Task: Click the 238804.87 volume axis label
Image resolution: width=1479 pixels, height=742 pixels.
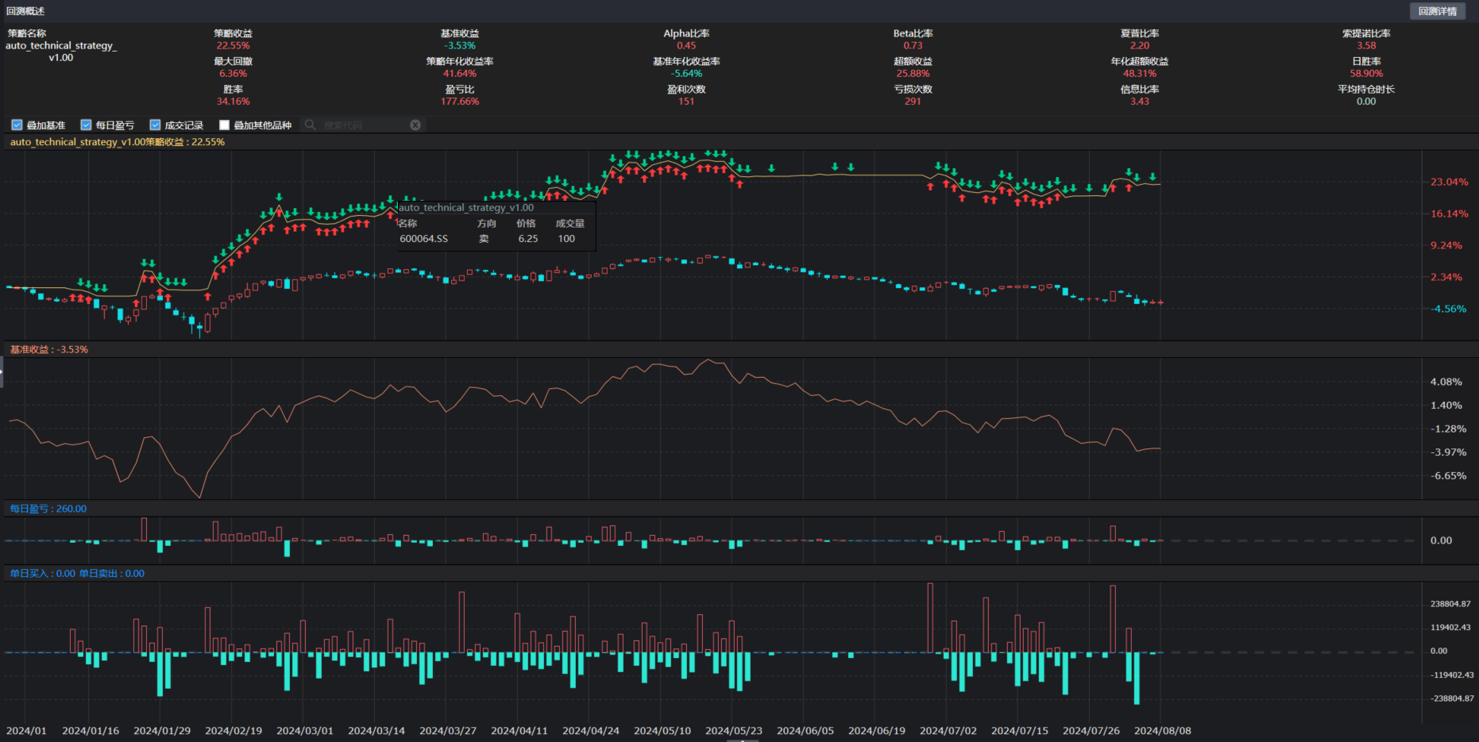Action: point(1450,604)
